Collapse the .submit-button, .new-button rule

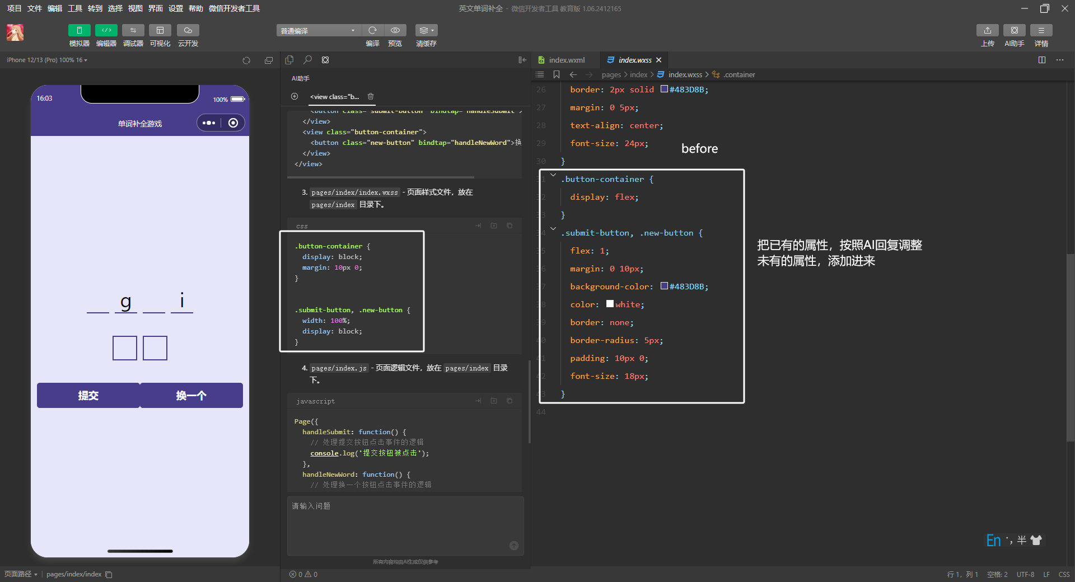pyautogui.click(x=553, y=229)
